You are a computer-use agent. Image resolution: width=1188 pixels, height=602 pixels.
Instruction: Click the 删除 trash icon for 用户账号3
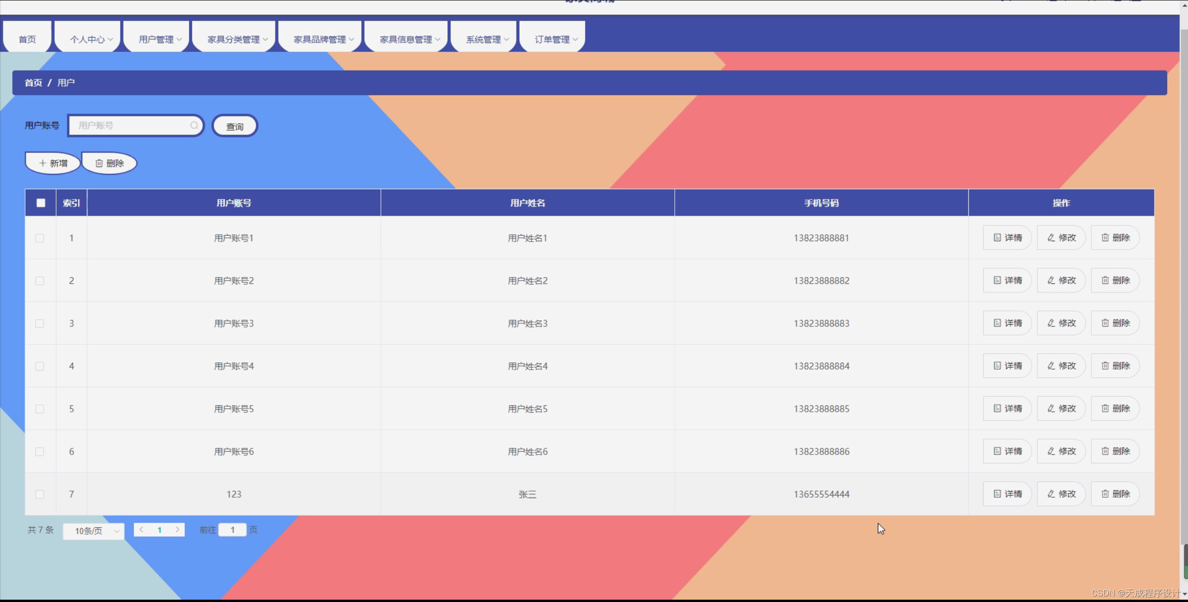point(1106,323)
